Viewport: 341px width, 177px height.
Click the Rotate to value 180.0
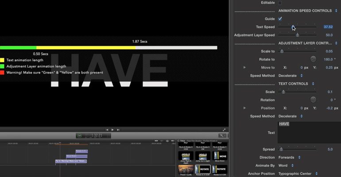(328, 59)
